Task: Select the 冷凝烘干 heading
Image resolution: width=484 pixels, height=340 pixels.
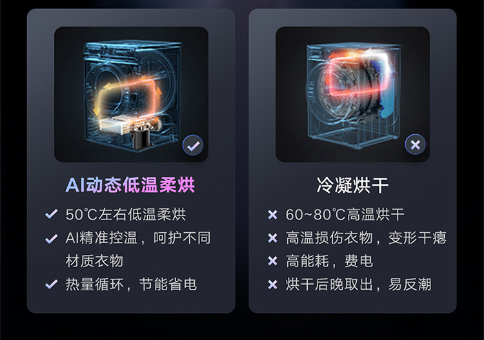Action: point(352,185)
